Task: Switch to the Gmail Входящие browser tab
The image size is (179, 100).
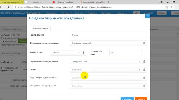Action: [92, 2]
